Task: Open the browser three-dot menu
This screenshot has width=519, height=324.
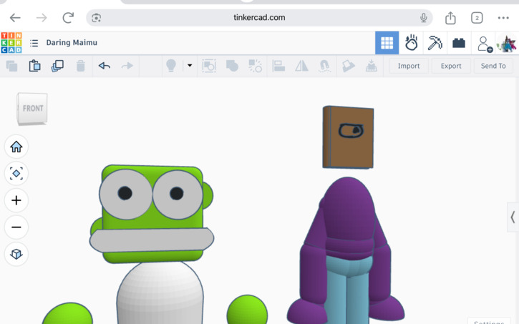Action: [503, 18]
